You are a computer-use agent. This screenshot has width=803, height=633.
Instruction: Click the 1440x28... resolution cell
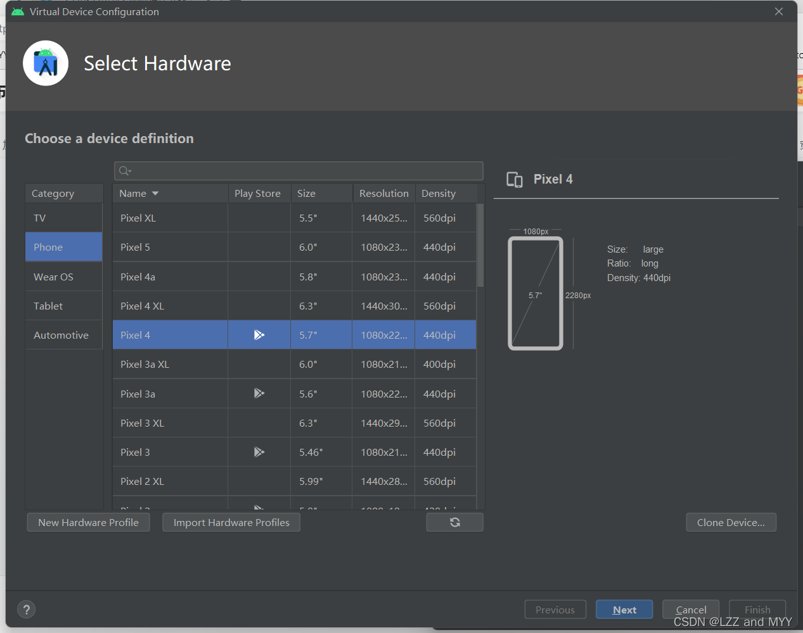click(x=384, y=481)
